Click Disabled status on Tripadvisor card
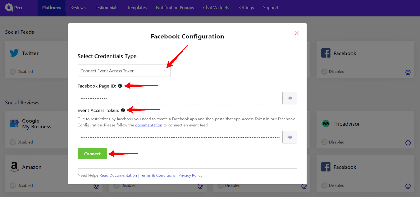This screenshot has width=420, height=197. tap(333, 142)
